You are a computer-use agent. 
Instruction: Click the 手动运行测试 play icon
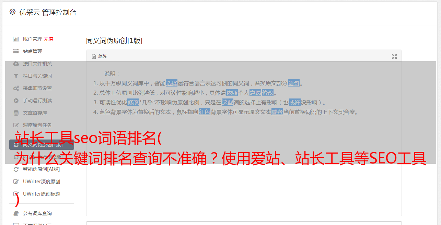coord(16,101)
